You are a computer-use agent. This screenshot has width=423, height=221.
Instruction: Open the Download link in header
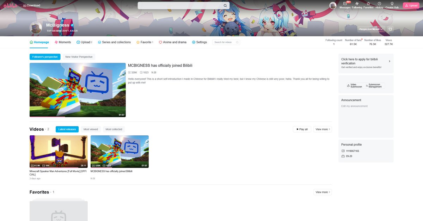coord(32,6)
